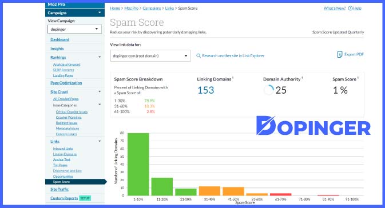Open Opportunities
Viewport: 385px width, 208px height.
tap(63, 177)
